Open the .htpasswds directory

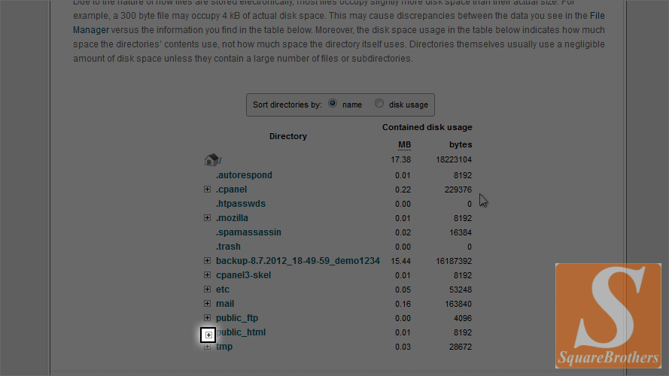pyautogui.click(x=240, y=204)
